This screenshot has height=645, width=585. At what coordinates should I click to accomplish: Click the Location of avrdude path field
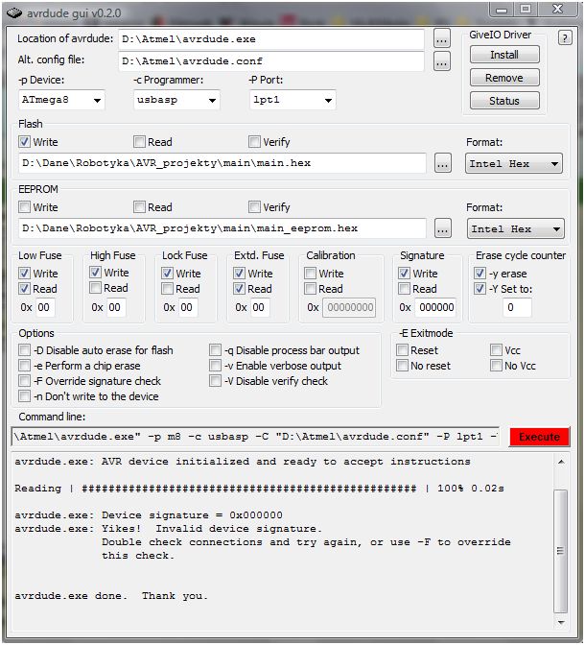[271, 39]
